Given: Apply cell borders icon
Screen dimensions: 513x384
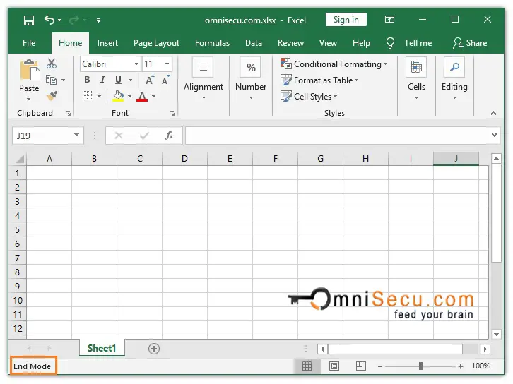Looking at the screenshot, I should pyautogui.click(x=87, y=96).
